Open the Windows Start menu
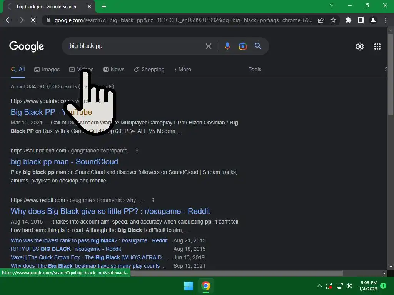This screenshot has height=295, width=394. coord(189,286)
